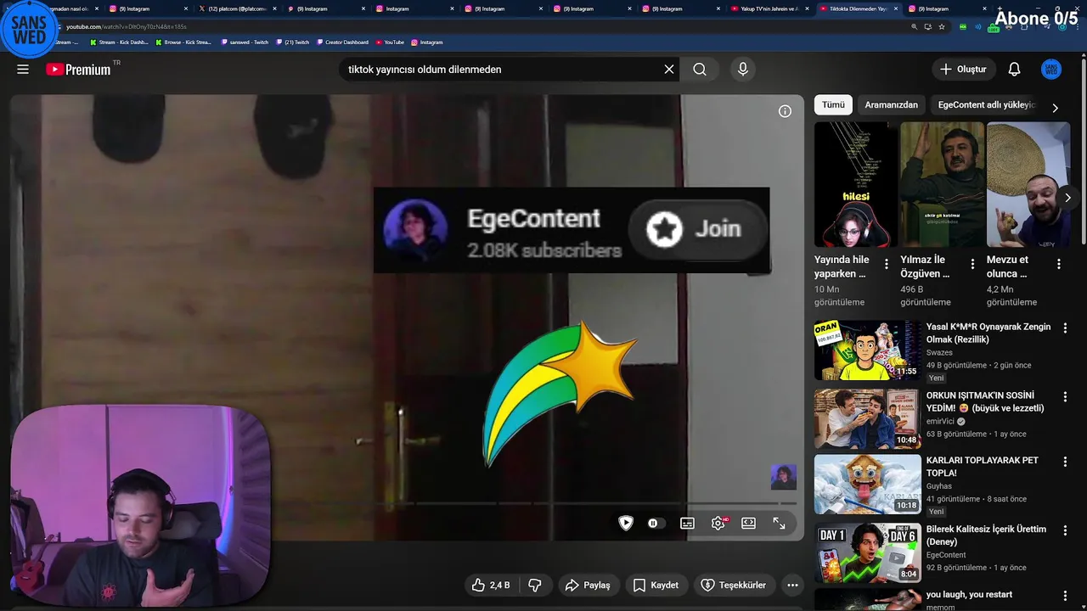The image size is (1087, 611).
Task: Open the Bilerek Kalitesiz İçerik 8:04 thumbnail
Action: pos(867,552)
